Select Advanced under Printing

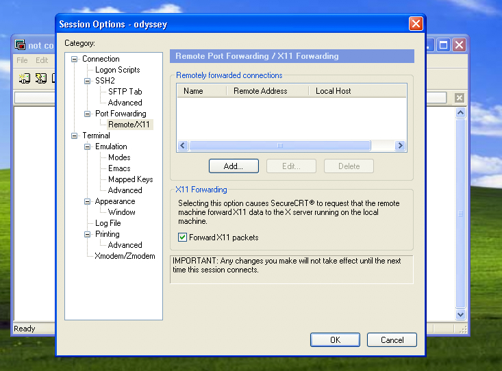[x=125, y=245]
